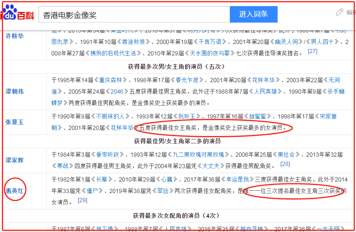This screenshot has height=232, width=356.
Task: Select text 两次获得最佳女配角奖
Action: (203, 191)
